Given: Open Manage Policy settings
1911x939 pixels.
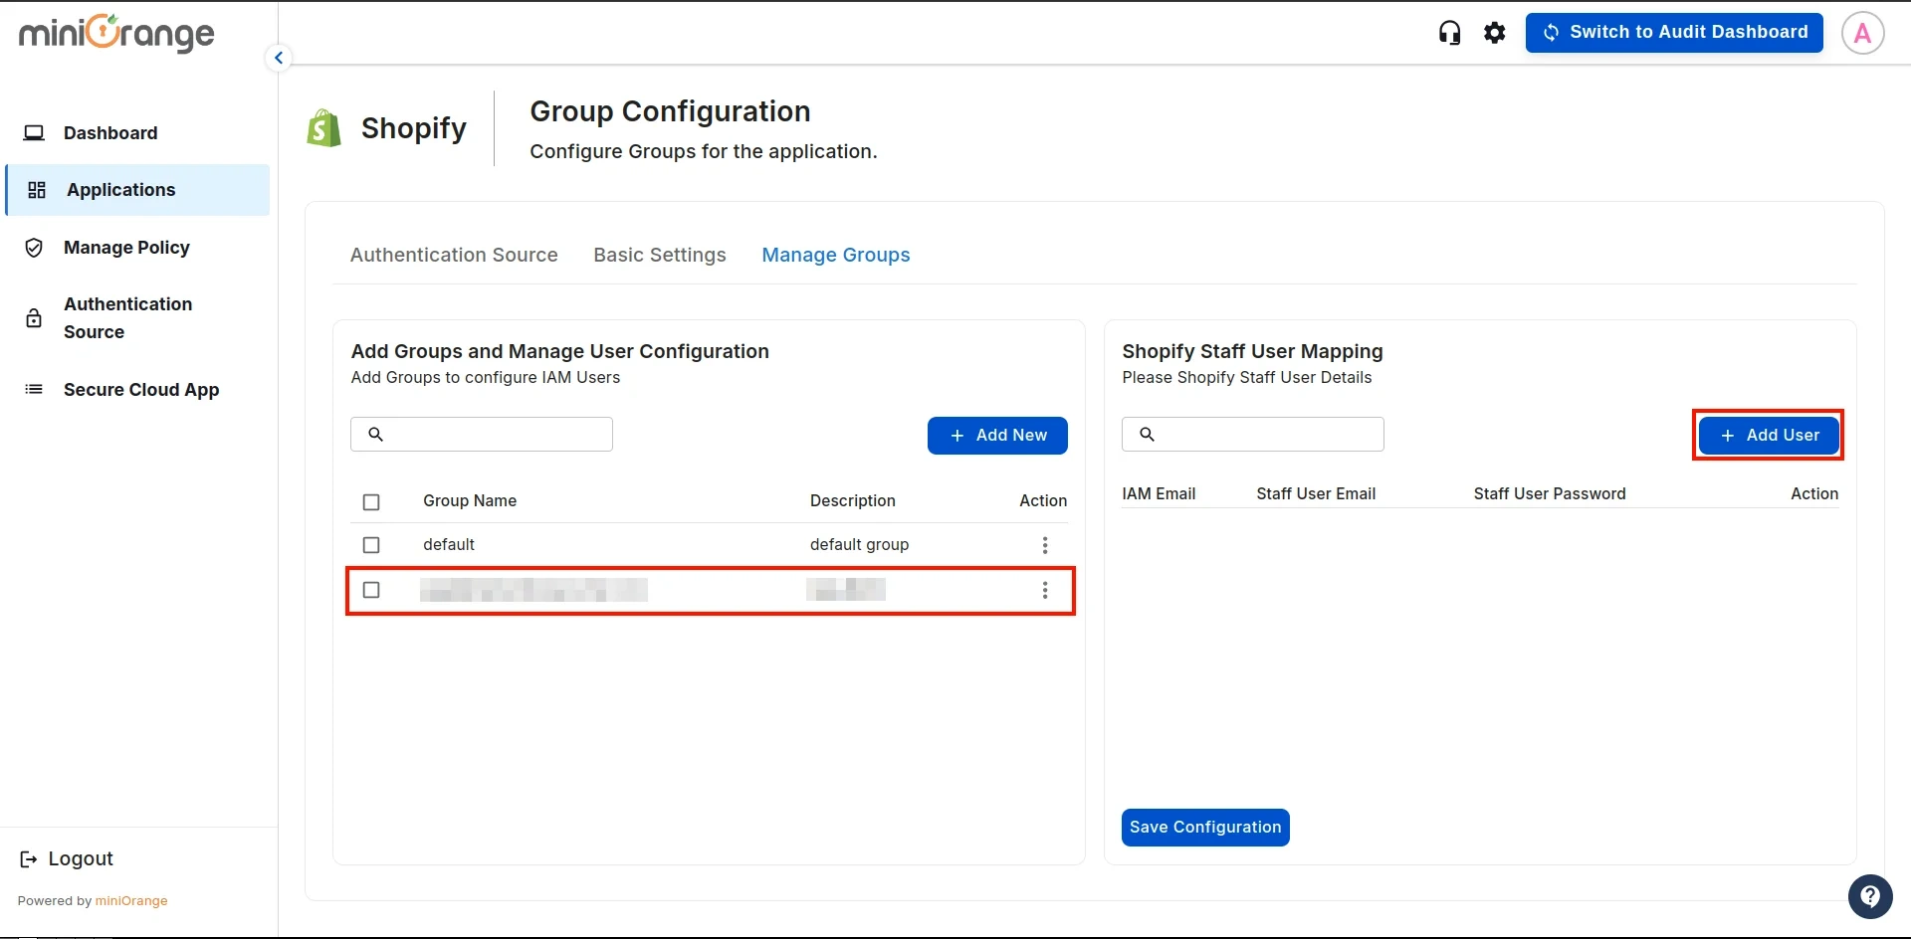Looking at the screenshot, I should click(127, 248).
